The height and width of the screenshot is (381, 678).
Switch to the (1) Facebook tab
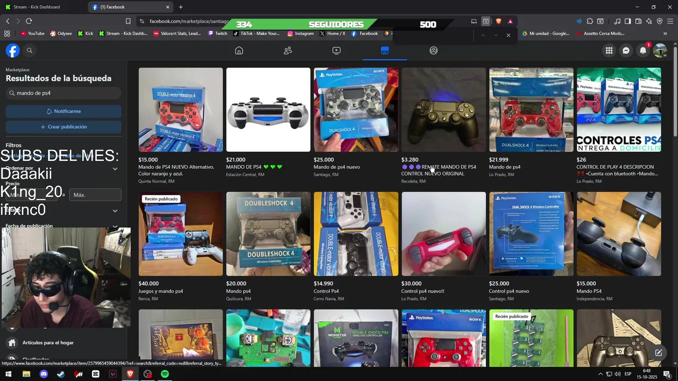[131, 7]
